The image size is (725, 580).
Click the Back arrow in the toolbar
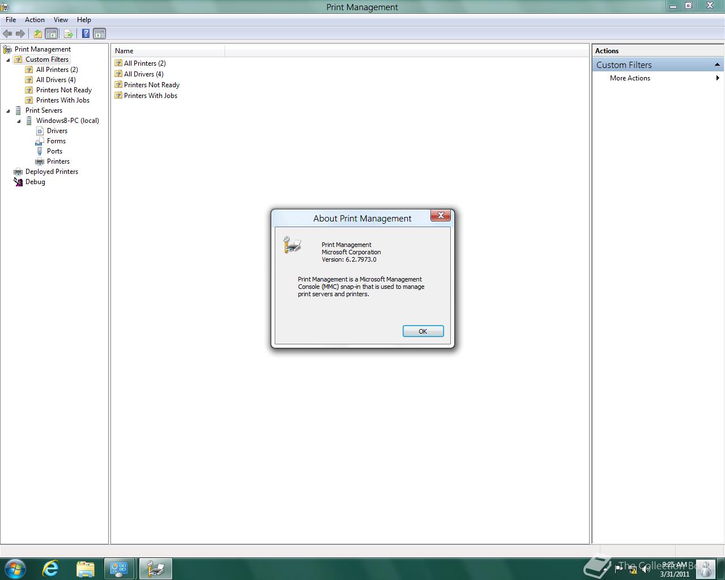click(7, 34)
